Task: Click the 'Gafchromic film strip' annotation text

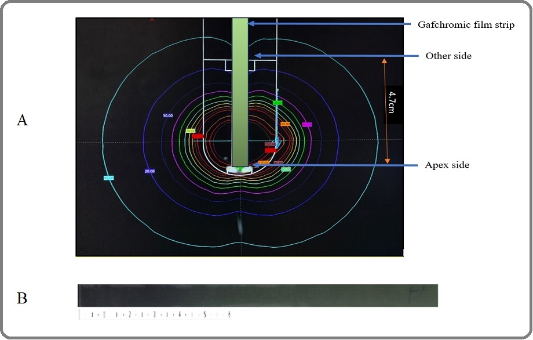Action: click(x=466, y=25)
